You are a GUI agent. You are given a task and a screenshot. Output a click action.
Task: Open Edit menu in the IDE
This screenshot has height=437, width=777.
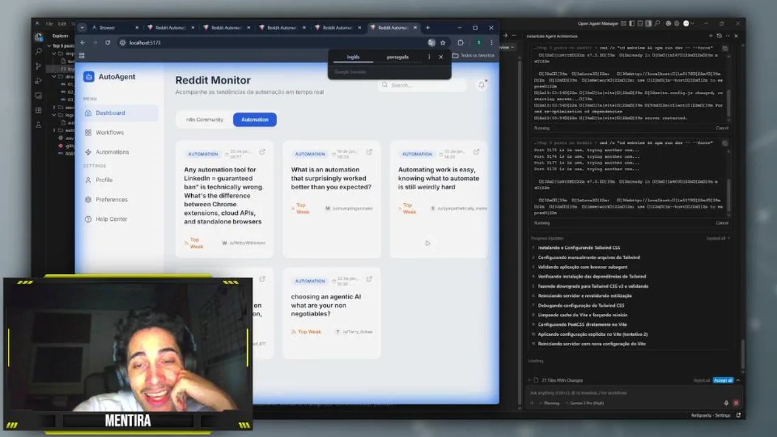(x=62, y=24)
